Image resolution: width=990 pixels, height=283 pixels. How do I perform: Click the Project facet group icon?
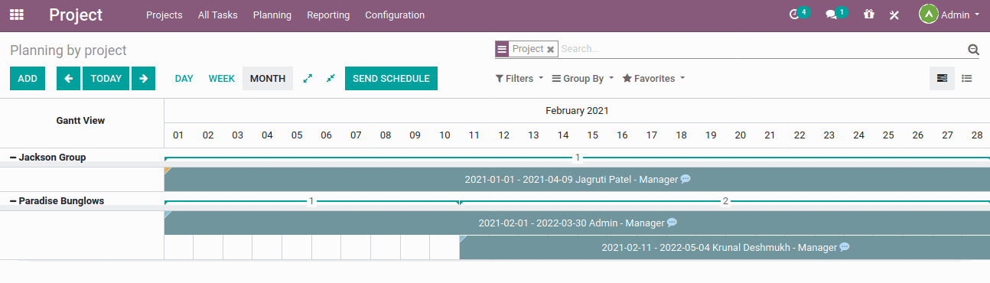pos(502,49)
